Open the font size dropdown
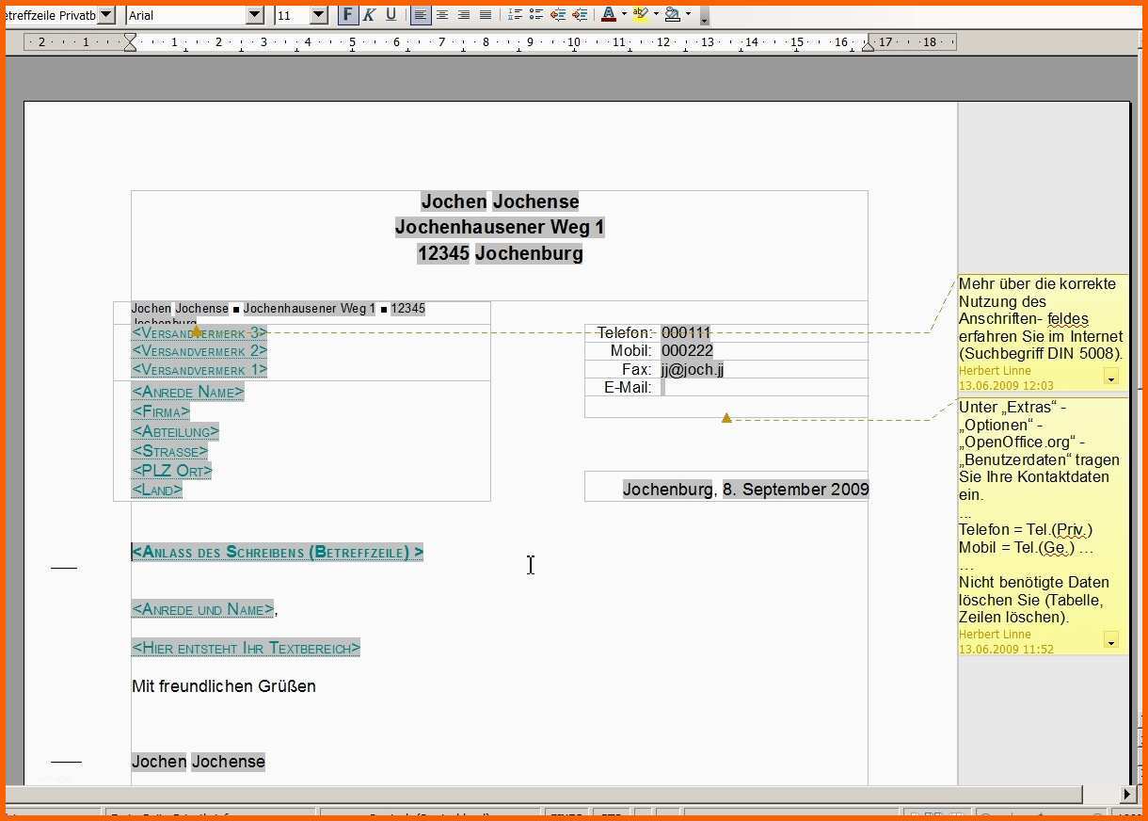The image size is (1148, 821). [318, 15]
